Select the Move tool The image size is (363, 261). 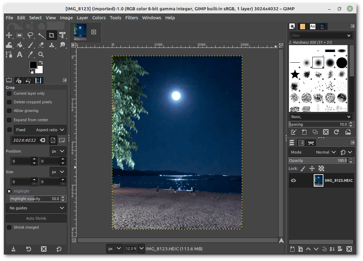coord(9,35)
